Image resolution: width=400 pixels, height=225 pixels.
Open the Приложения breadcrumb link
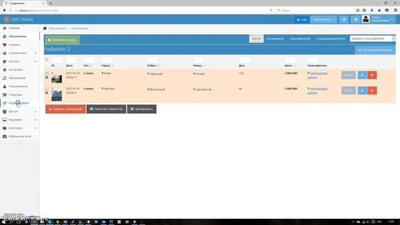click(x=57, y=28)
